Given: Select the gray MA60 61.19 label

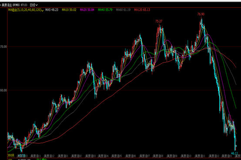Looking at the screenshot, I should pyautogui.click(x=123, y=10).
